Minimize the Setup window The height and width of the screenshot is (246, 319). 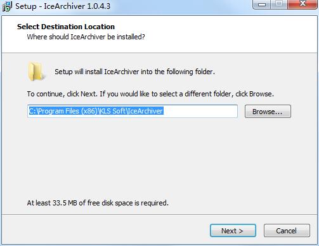coord(262,4)
